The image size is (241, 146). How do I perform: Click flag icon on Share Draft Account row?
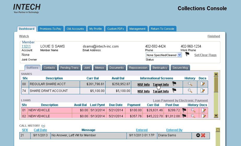pos(174,90)
